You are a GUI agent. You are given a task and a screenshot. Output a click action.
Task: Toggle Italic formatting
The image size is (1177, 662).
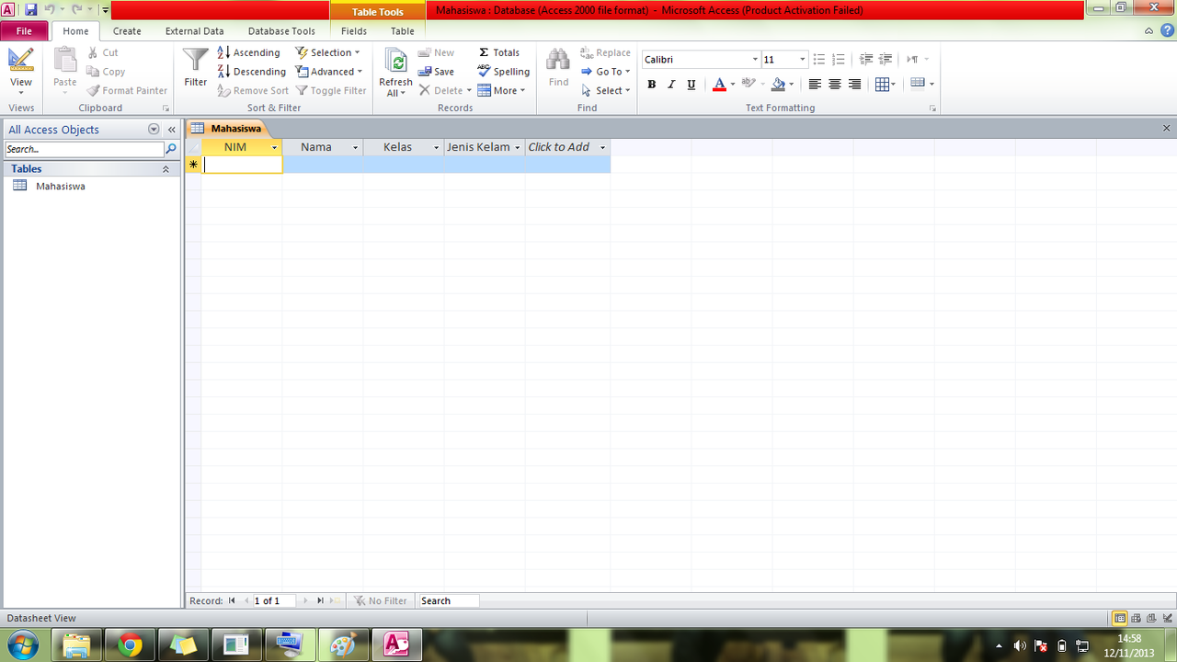coord(671,84)
